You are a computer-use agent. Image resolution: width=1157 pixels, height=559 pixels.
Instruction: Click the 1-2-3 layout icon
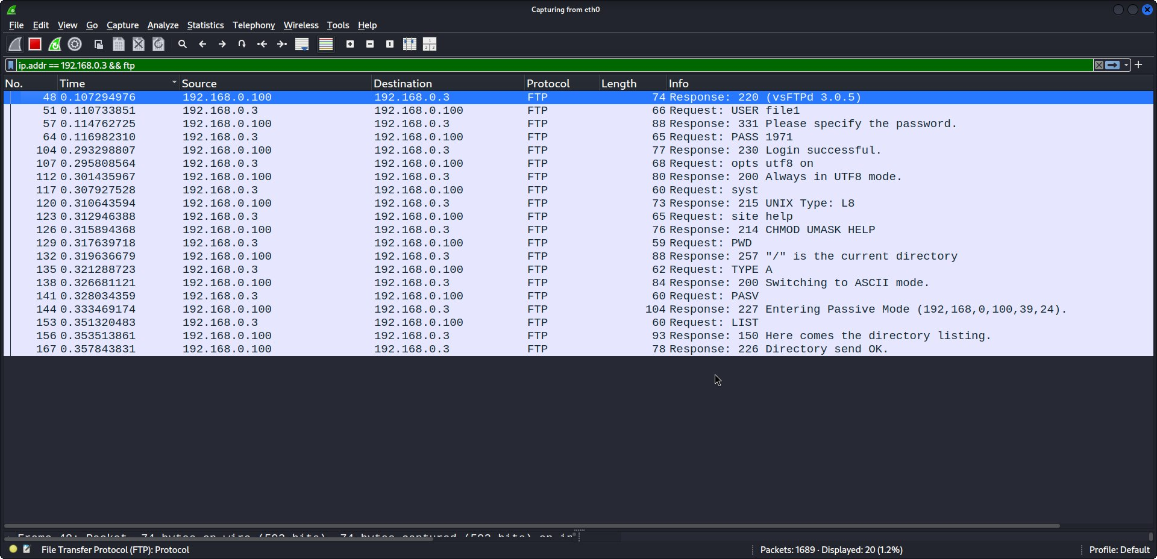click(x=430, y=44)
